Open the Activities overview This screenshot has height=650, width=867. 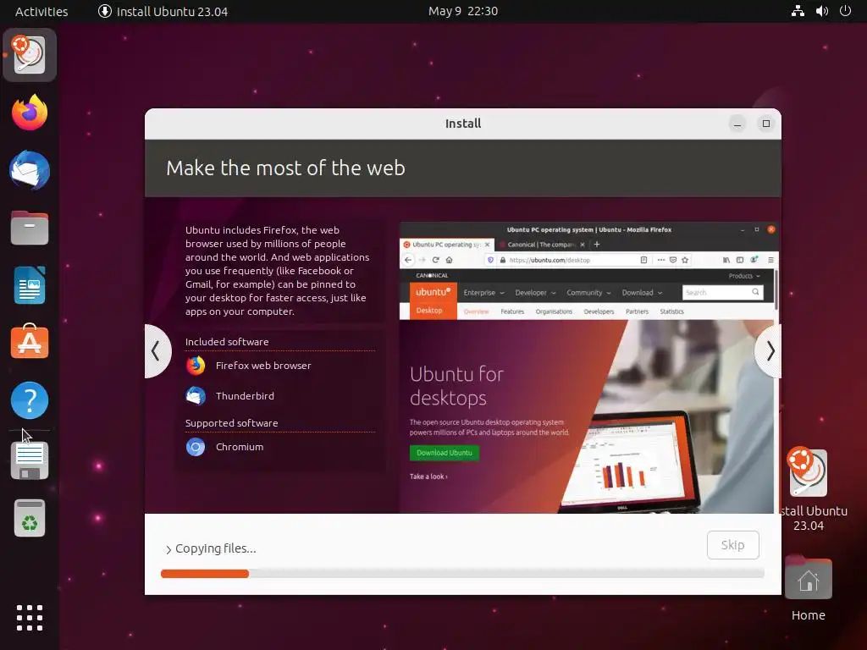click(41, 11)
